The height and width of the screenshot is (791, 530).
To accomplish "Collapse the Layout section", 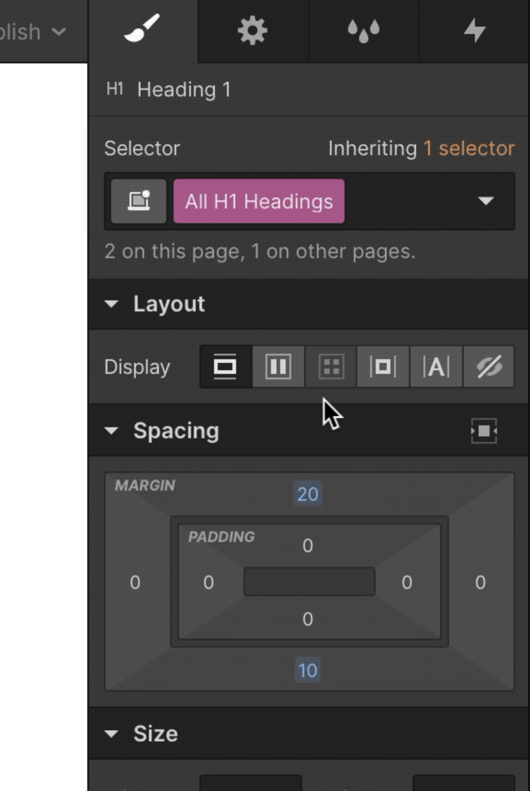I will tap(112, 304).
